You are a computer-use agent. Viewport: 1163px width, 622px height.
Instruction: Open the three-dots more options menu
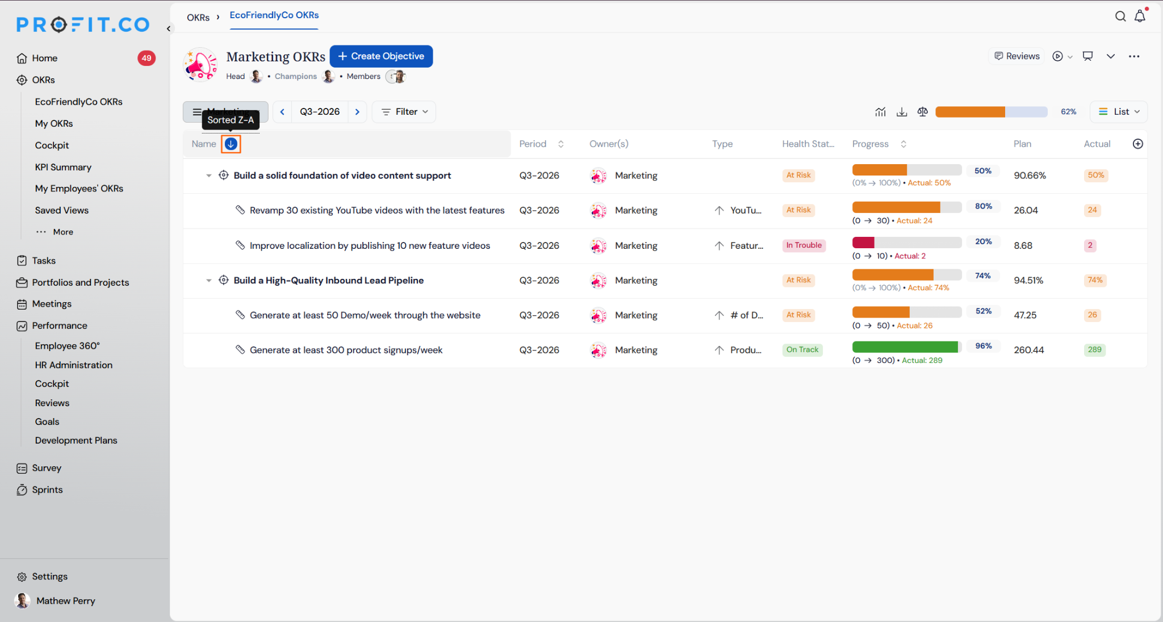click(x=1134, y=56)
